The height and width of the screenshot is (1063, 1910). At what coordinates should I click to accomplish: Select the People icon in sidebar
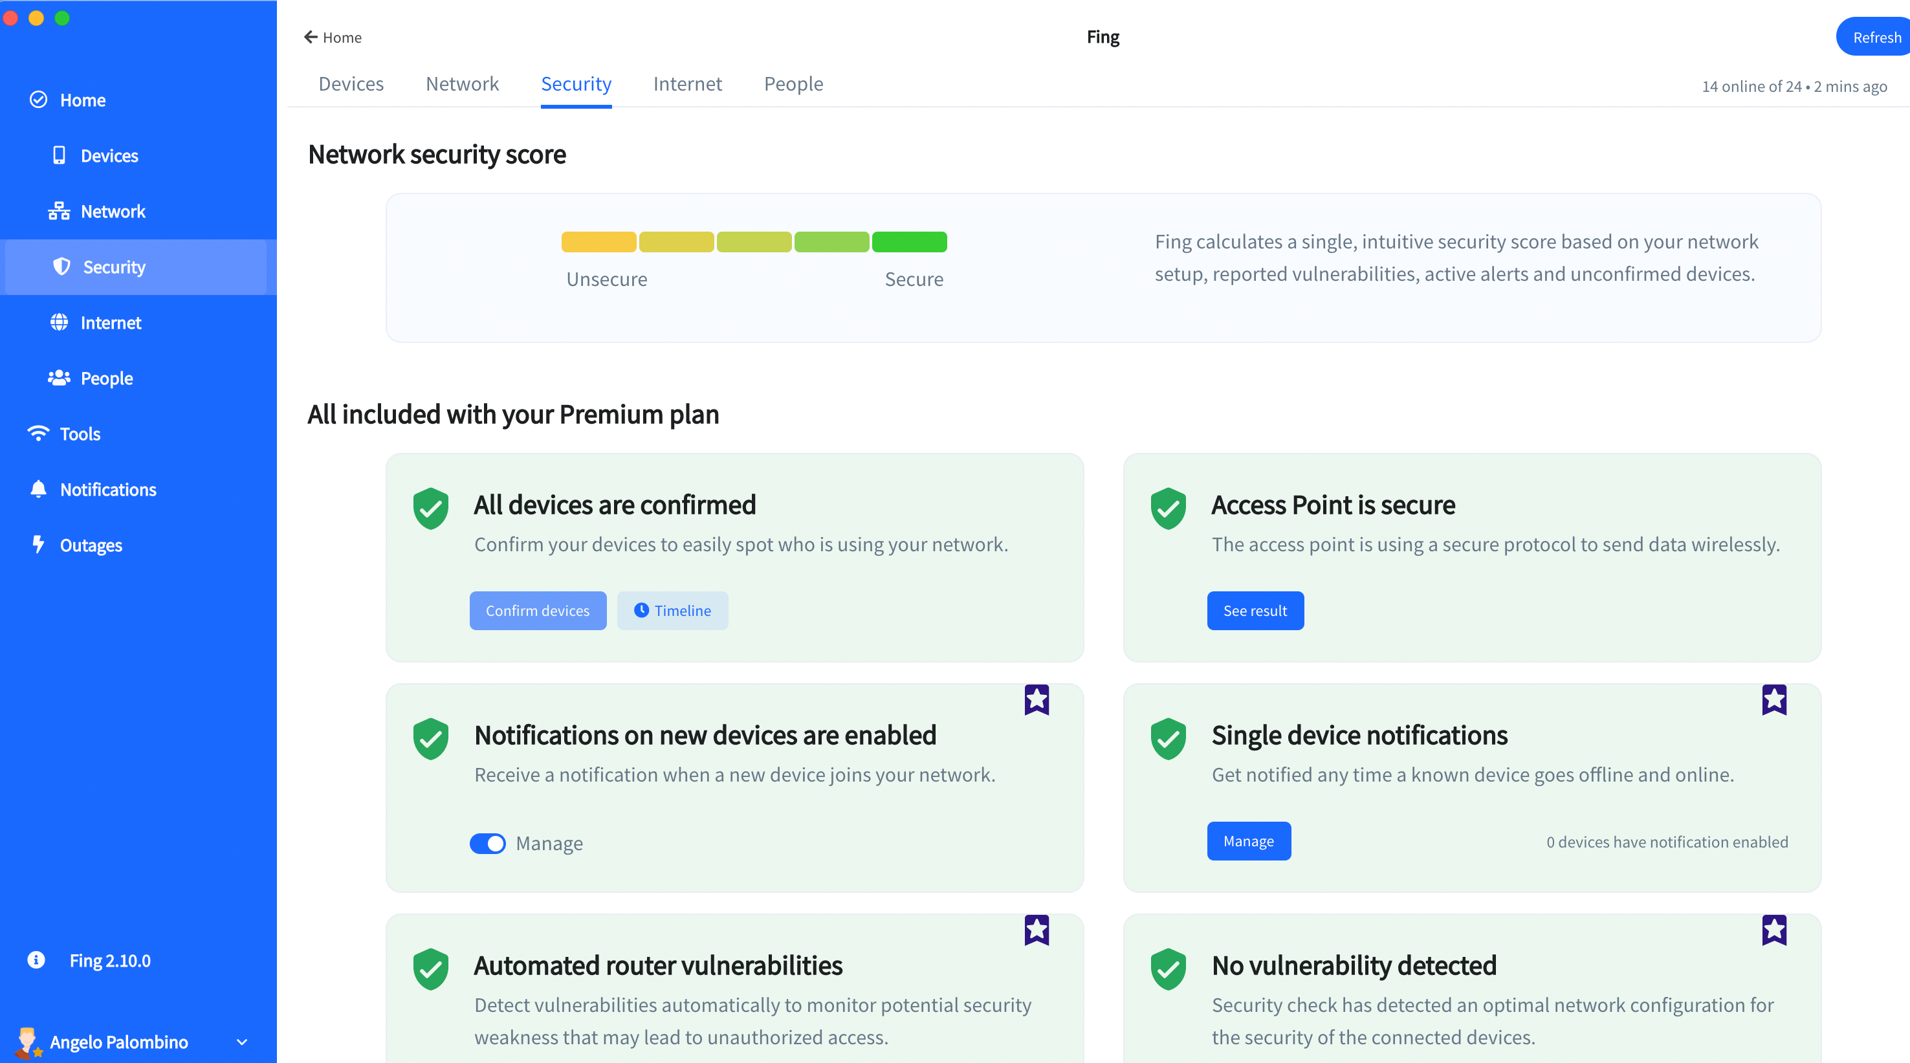59,378
